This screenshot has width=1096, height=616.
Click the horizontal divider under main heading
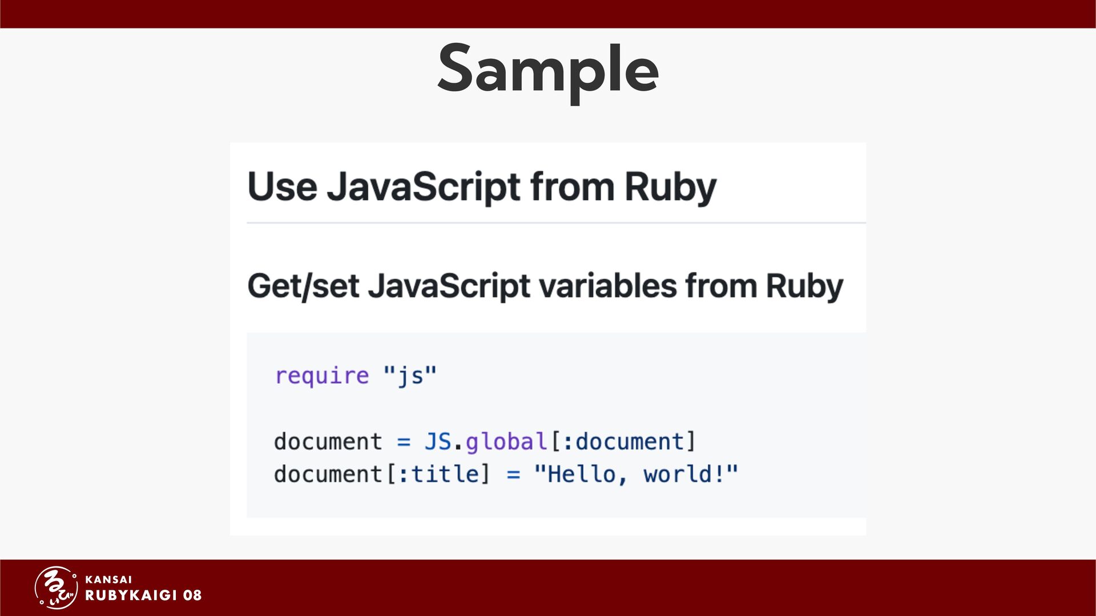point(556,222)
